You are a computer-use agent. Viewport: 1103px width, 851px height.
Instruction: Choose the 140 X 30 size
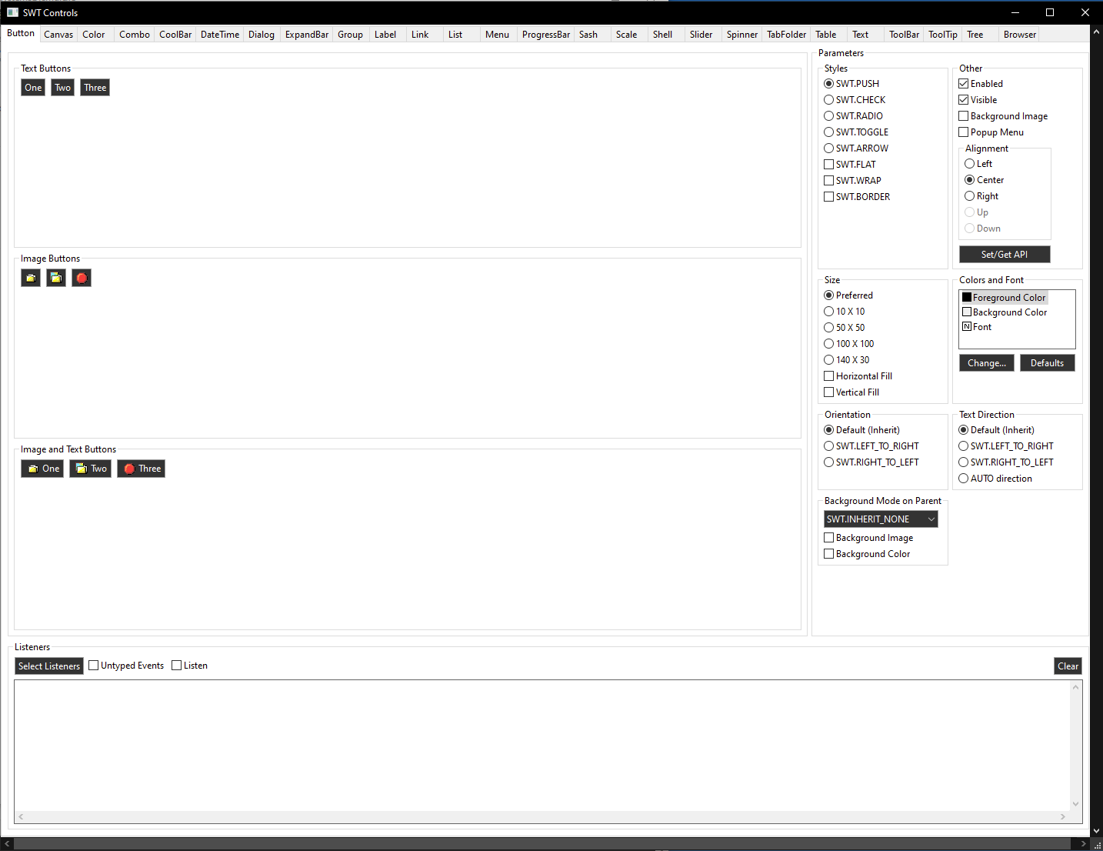pyautogui.click(x=846, y=360)
